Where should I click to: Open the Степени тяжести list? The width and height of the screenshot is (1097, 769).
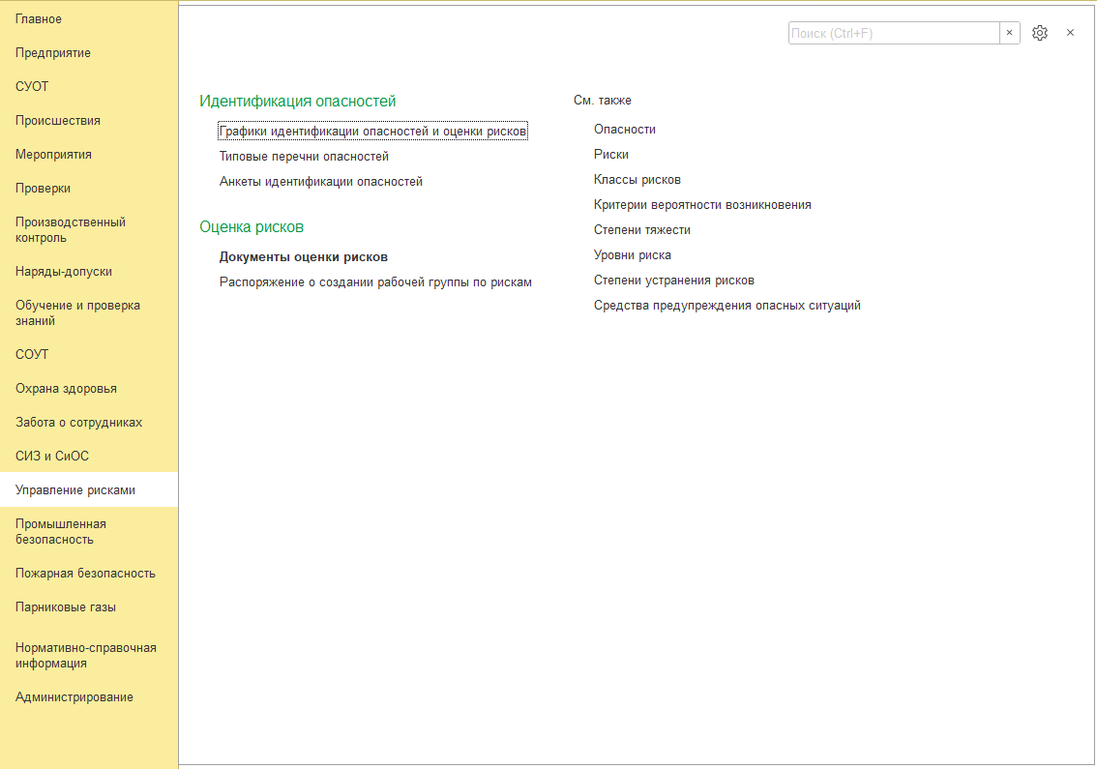pyautogui.click(x=642, y=230)
